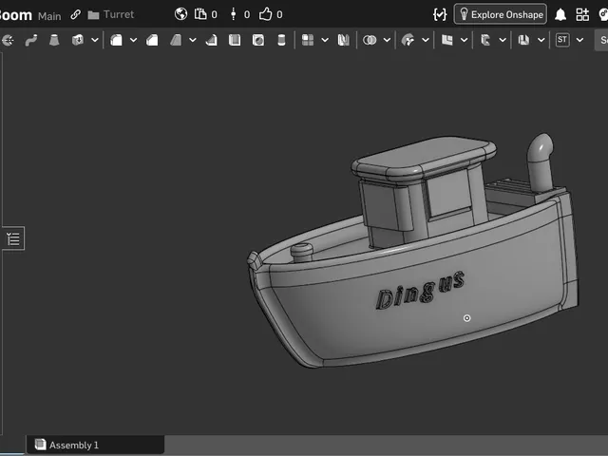Select the Draft tool
The width and height of the screenshot is (608, 456).
pyautogui.click(x=176, y=40)
